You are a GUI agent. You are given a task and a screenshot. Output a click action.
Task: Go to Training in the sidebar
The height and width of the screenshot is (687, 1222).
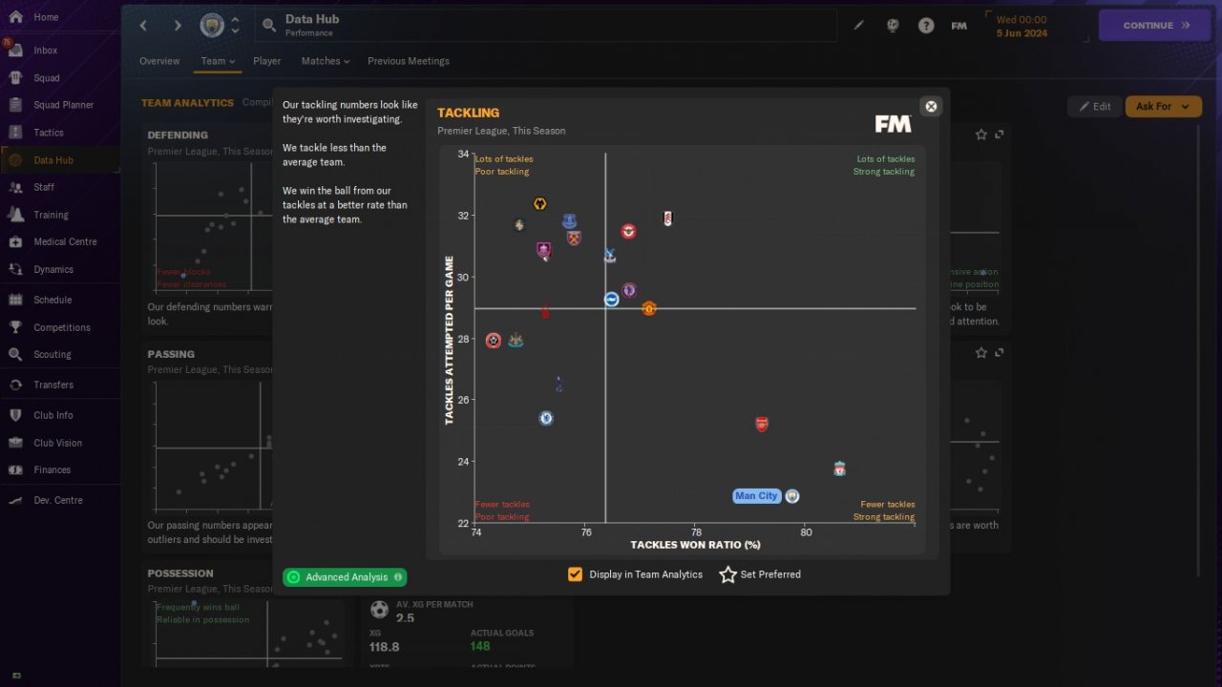click(51, 215)
